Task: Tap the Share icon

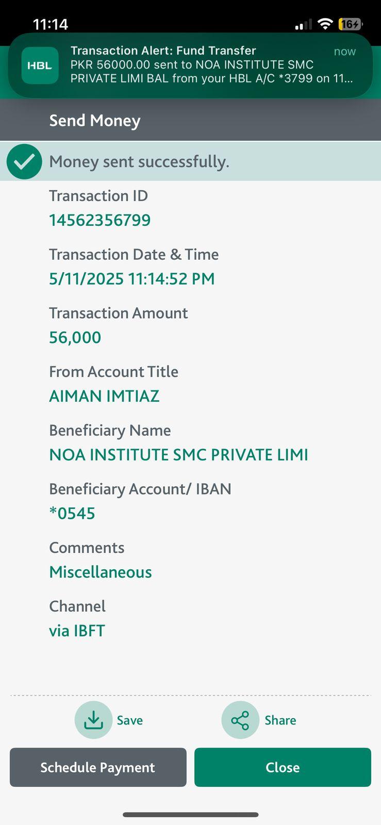Action: pyautogui.click(x=240, y=720)
